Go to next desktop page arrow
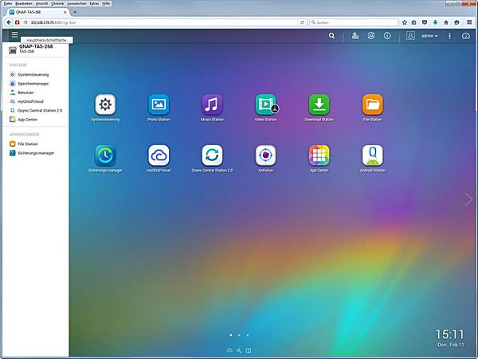Viewport: 478px width, 359px height. 468,199
